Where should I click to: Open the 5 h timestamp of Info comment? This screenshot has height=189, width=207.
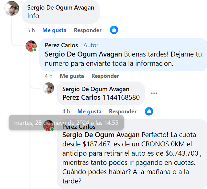[x=31, y=30]
